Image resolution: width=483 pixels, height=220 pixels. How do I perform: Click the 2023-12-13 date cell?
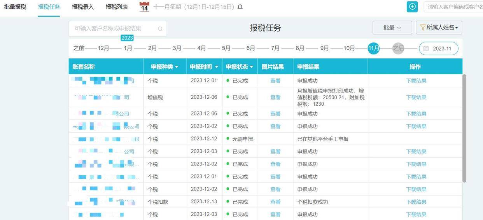tap(204, 201)
